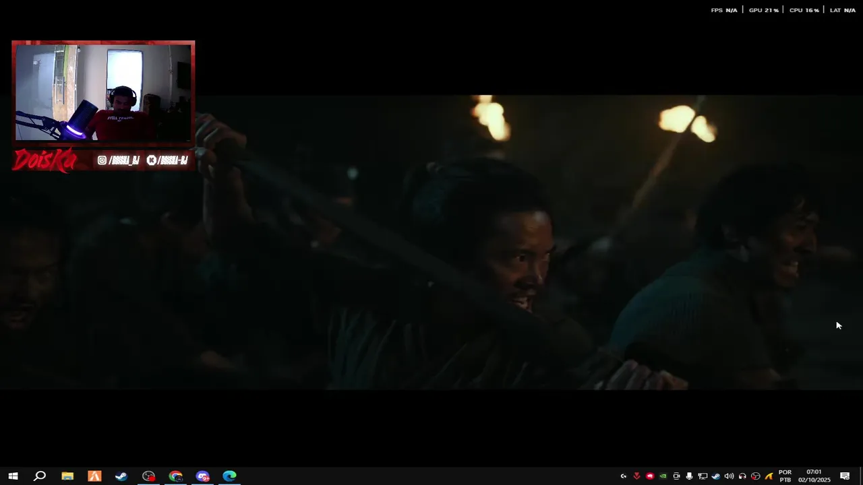The image size is (863, 485).
Task: Launch the orange FiveM taskbar app
Action: point(94,476)
